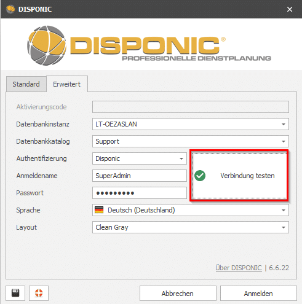Click the version number 6.6.22
This screenshot has height=304, width=302.
[x=279, y=268]
